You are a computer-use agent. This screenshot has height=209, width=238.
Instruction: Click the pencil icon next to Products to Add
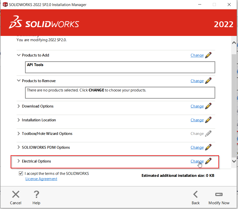click(x=208, y=55)
